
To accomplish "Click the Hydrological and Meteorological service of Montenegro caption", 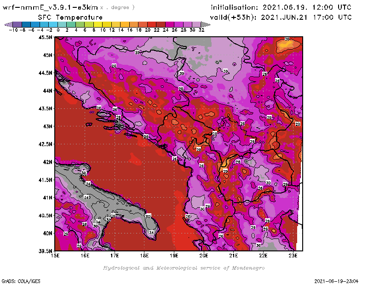I will 184,268.
